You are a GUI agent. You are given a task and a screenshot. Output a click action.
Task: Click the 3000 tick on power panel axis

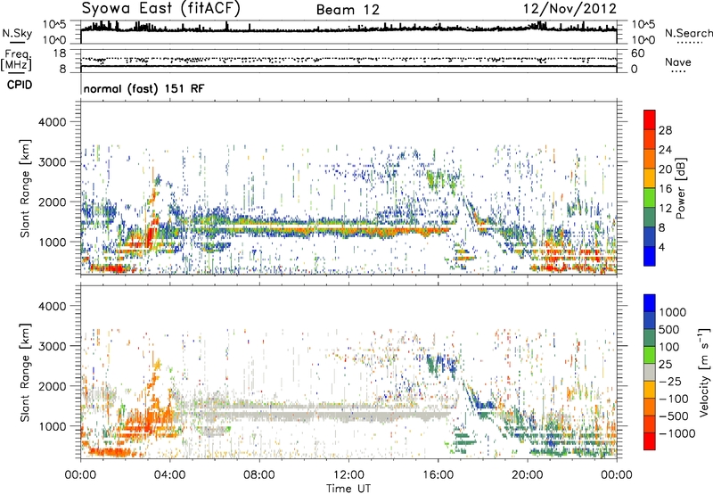pos(53,162)
